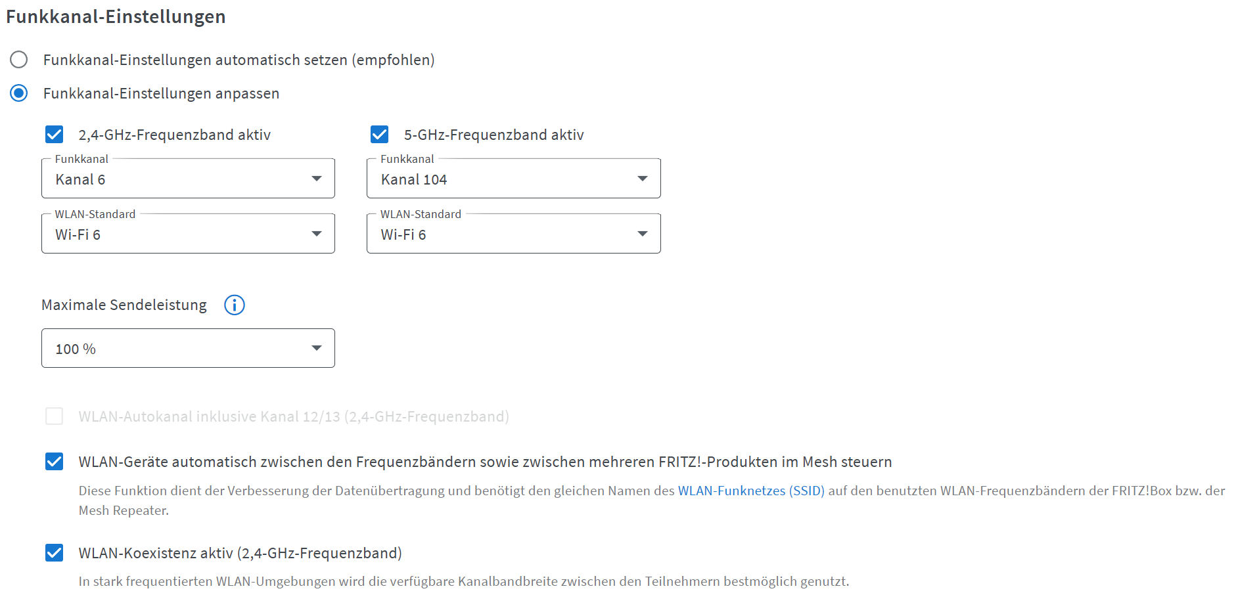Image resolution: width=1236 pixels, height=597 pixels.
Task: Disable the WLAN-Koexistenz aktiv checkbox
Action: click(55, 553)
